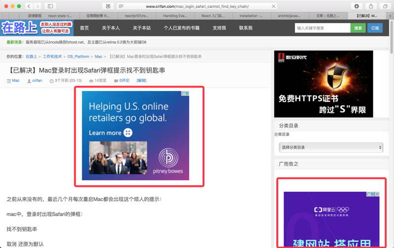
Task: Open the Safari downloads icon
Action: [x=356, y=6]
